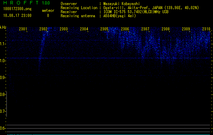Click the Receiving Location label

[79, 8]
